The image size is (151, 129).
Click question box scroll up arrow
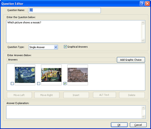click(x=143, y=23)
